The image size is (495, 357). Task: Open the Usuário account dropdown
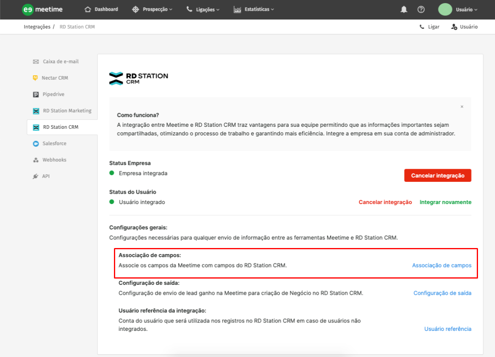467,10
